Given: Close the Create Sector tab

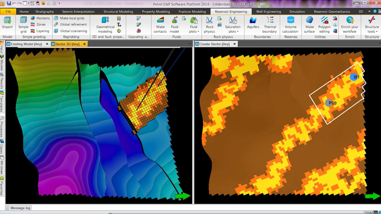Looking at the screenshot, I should [235, 44].
